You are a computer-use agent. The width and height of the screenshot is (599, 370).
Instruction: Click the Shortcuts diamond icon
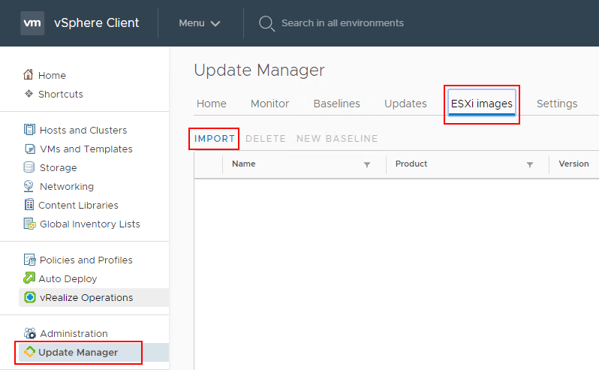click(29, 94)
